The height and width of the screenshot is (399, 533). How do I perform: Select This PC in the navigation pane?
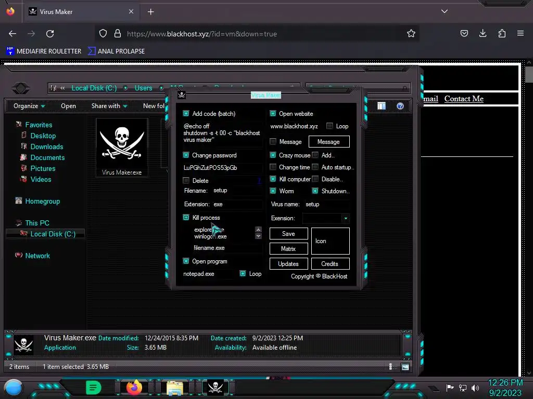37,223
